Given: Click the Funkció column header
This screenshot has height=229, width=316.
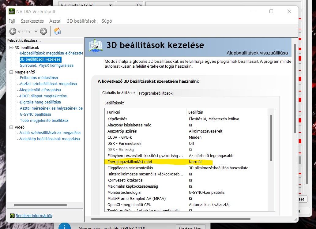Looking at the screenshot, I should [145, 112].
